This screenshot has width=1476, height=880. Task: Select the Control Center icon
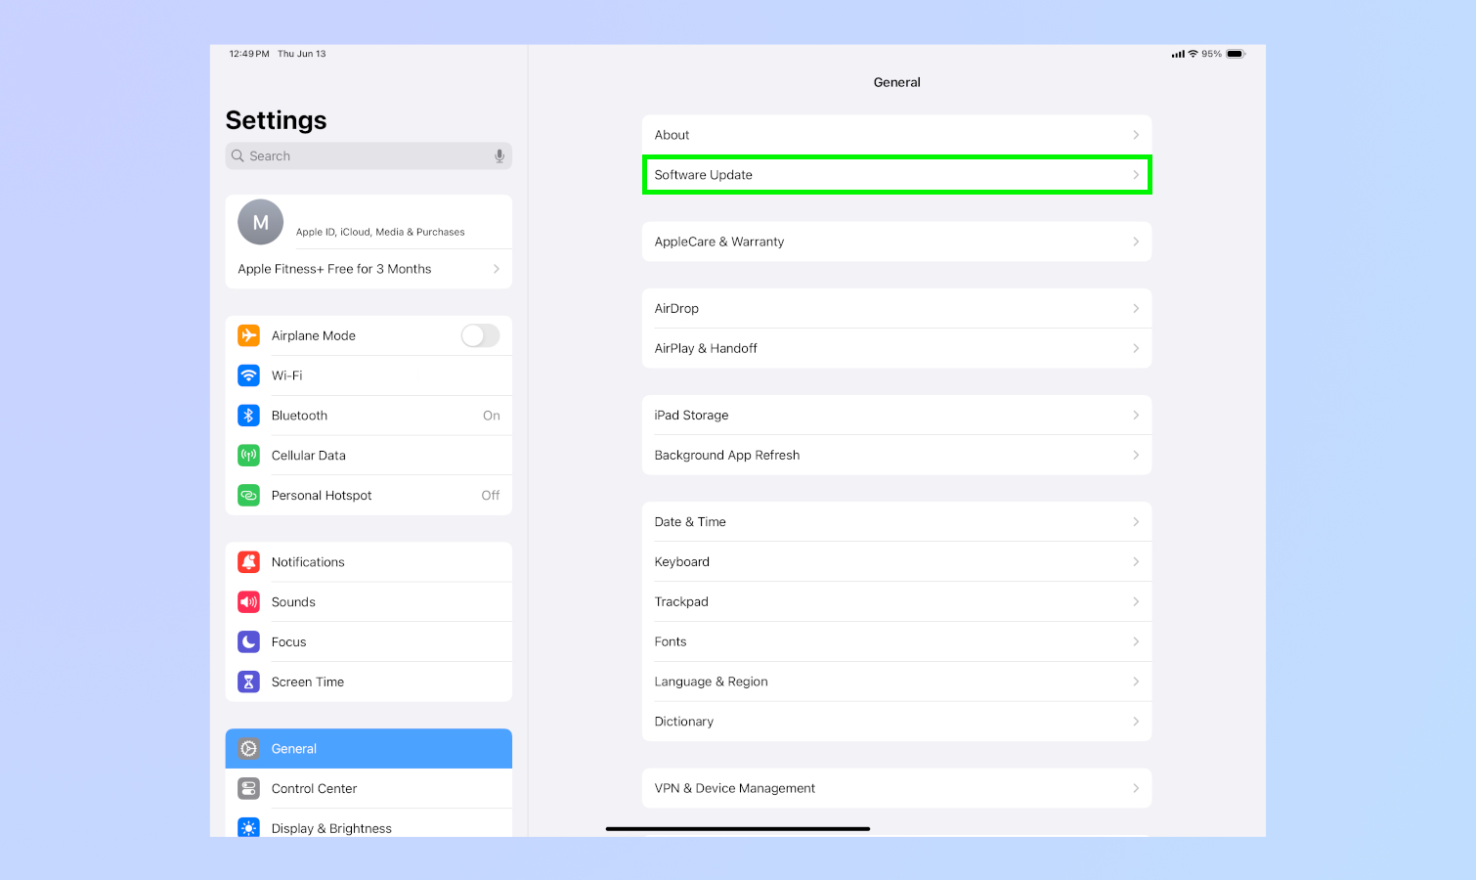[248, 788]
